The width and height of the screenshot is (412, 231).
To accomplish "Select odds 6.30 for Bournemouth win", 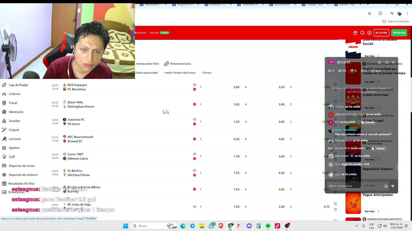I will coord(237,139).
